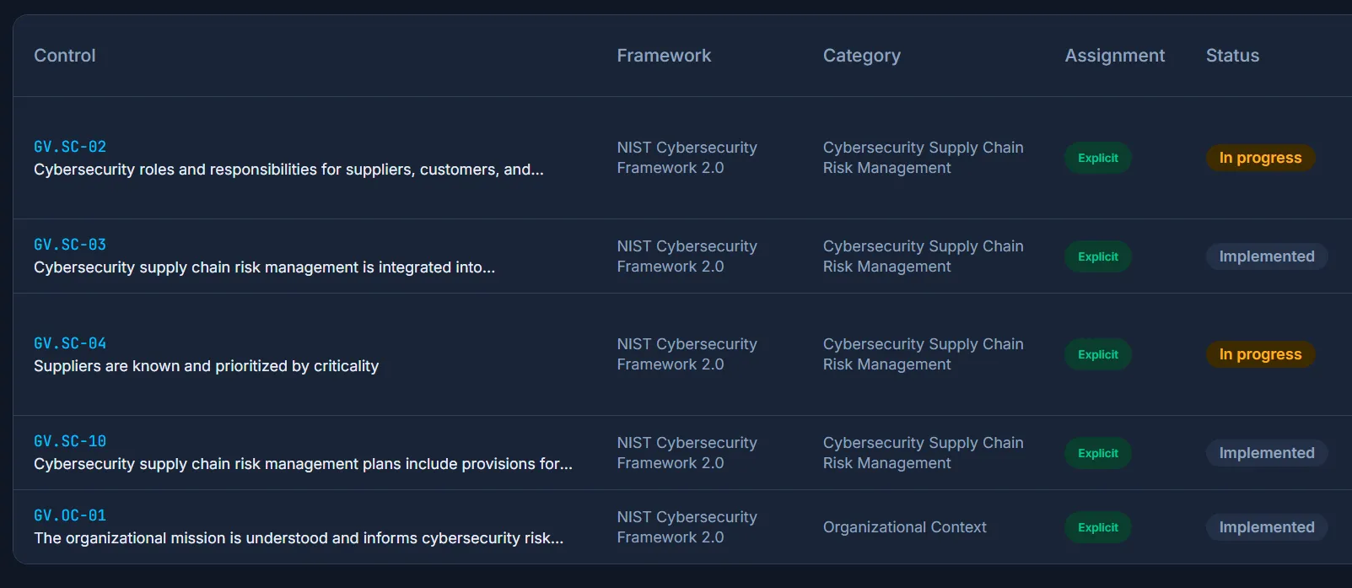The height and width of the screenshot is (588, 1352).
Task: Select the Organizational Context category cell
Action: 904,527
